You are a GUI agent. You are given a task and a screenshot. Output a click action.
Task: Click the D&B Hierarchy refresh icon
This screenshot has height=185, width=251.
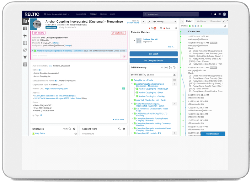tap(170, 67)
